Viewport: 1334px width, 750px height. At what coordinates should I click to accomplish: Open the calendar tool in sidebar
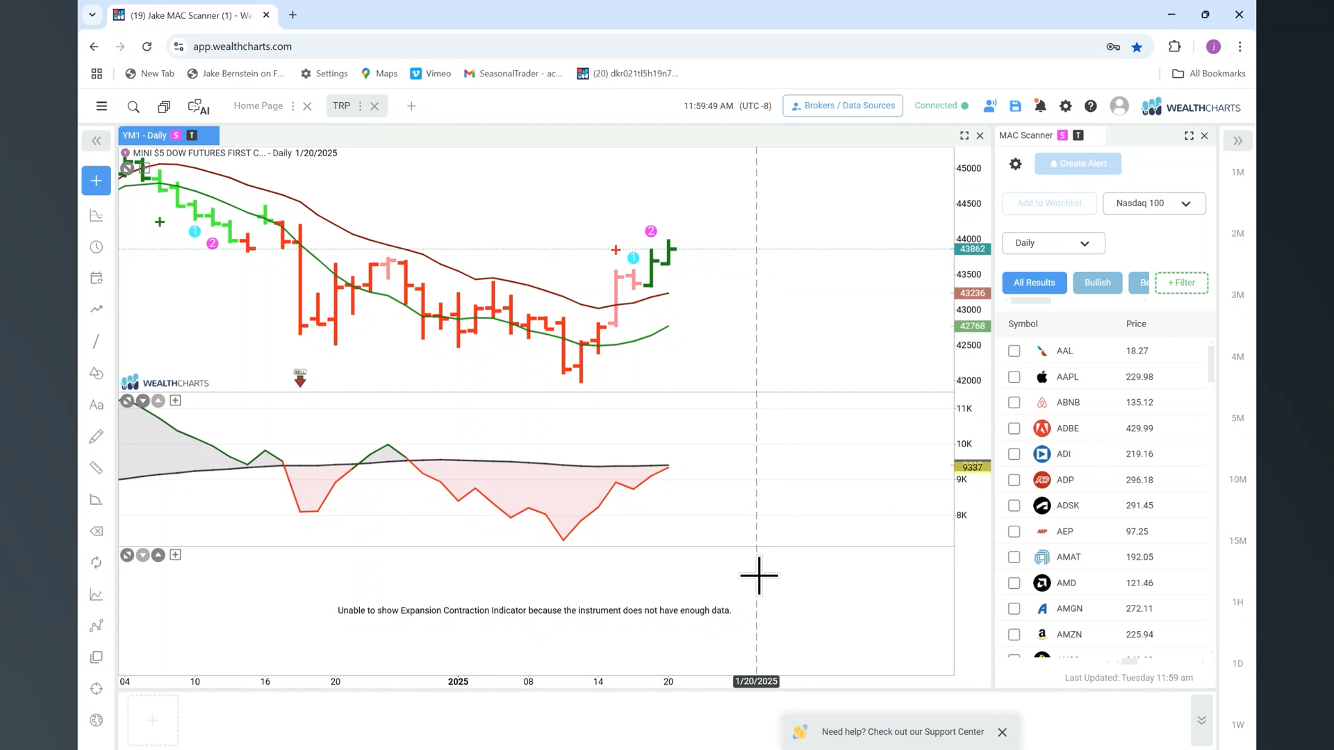[97, 278]
